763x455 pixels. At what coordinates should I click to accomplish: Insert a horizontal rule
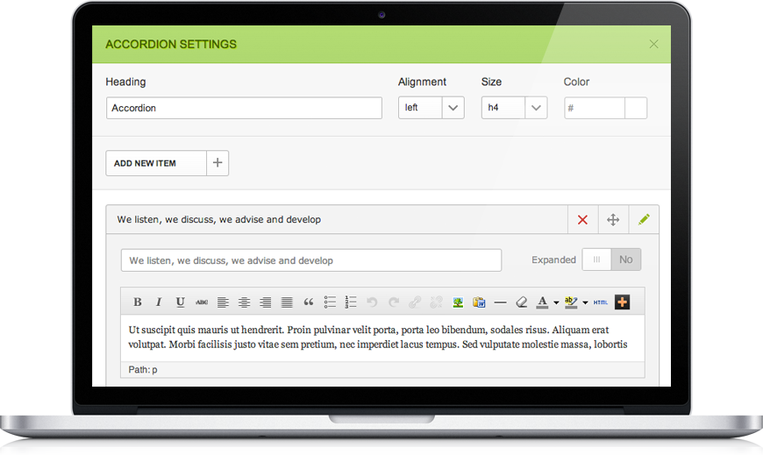[500, 302]
